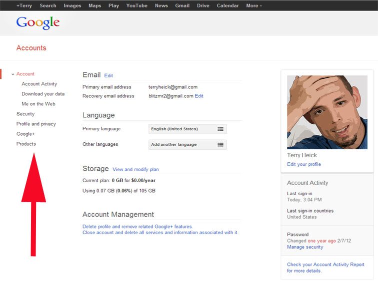Image resolution: width=378 pixels, height=283 pixels.
Task: Click Edit next to Email heading
Action: 108,75
